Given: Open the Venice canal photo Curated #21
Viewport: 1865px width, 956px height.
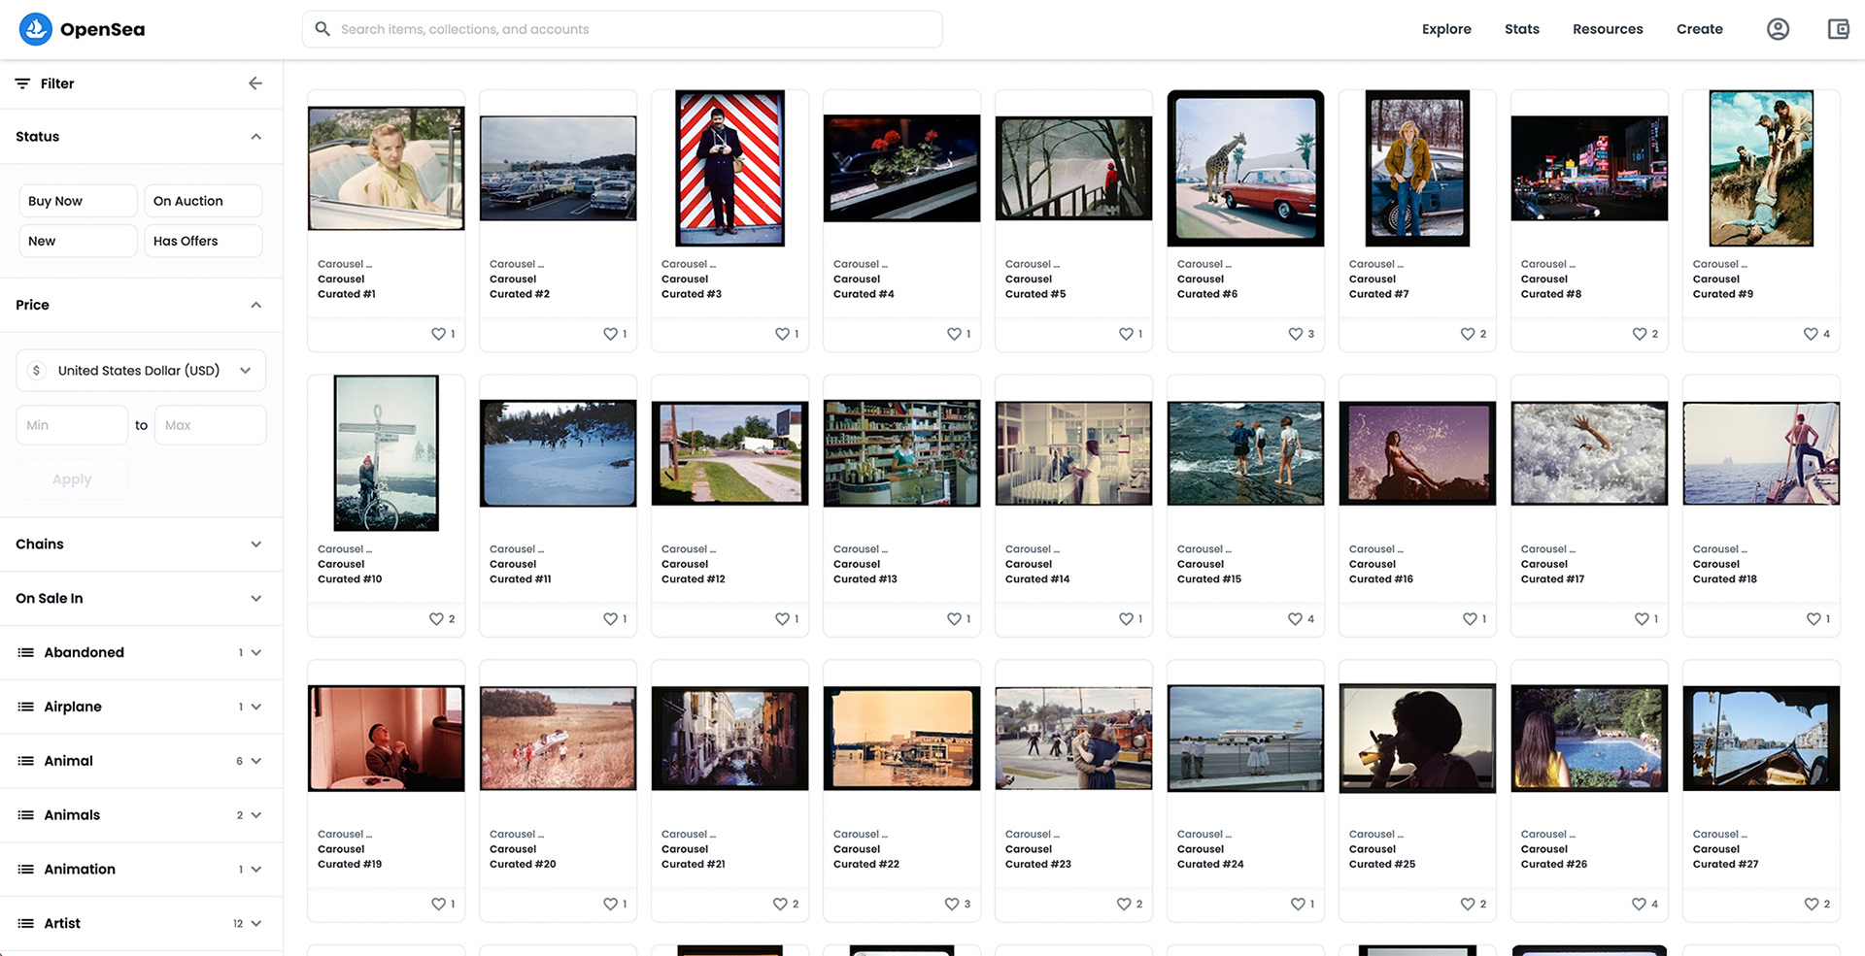Looking at the screenshot, I should click(729, 739).
